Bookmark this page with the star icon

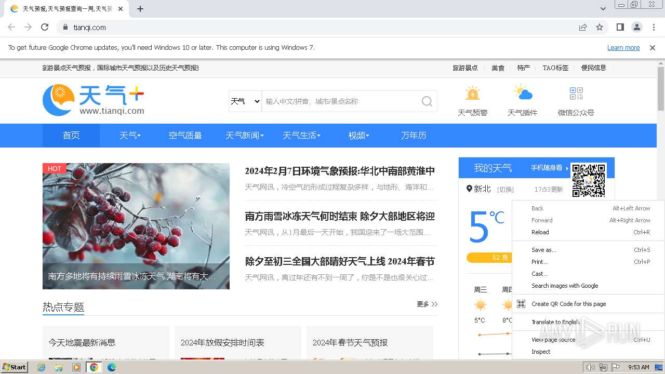tap(600, 27)
